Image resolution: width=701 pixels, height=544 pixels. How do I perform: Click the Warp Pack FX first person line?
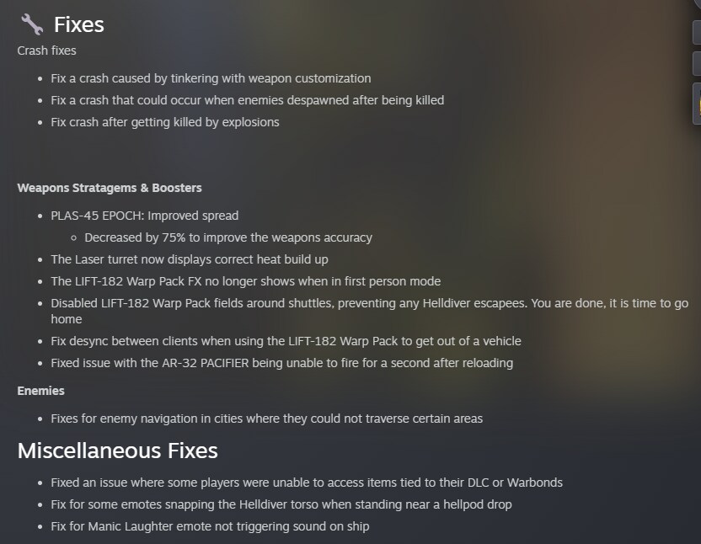pyautogui.click(x=245, y=281)
